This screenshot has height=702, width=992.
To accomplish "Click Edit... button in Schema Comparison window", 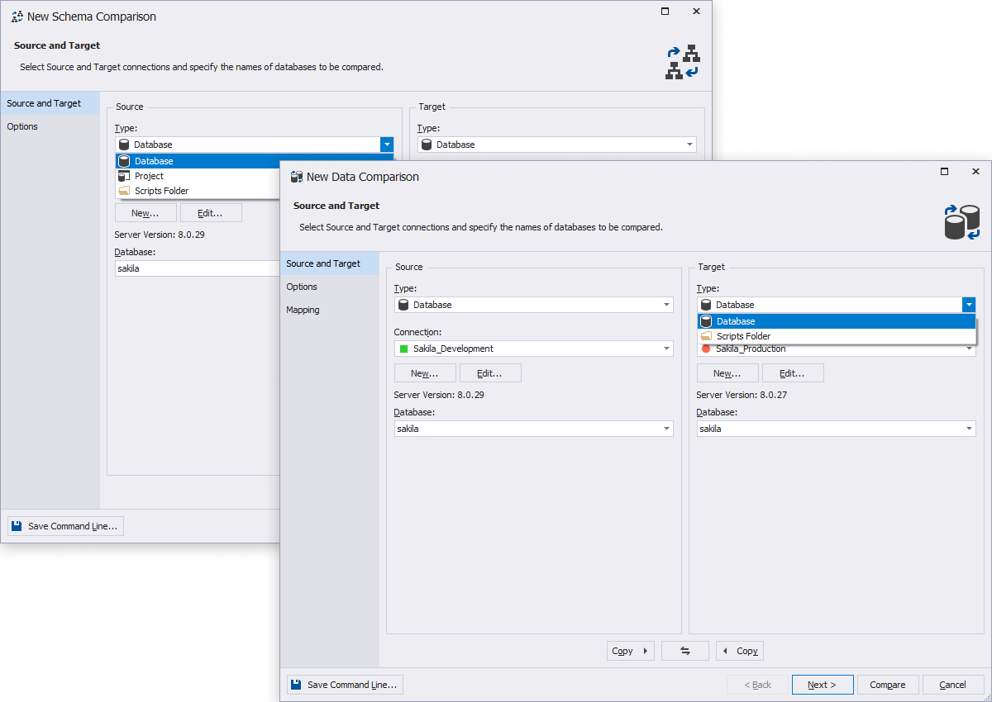I will pyautogui.click(x=211, y=213).
